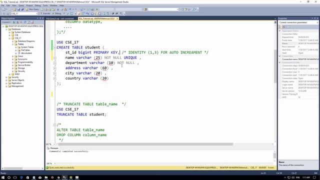Select the Server Objects folder
The height and width of the screenshot is (180, 320).
18,80
